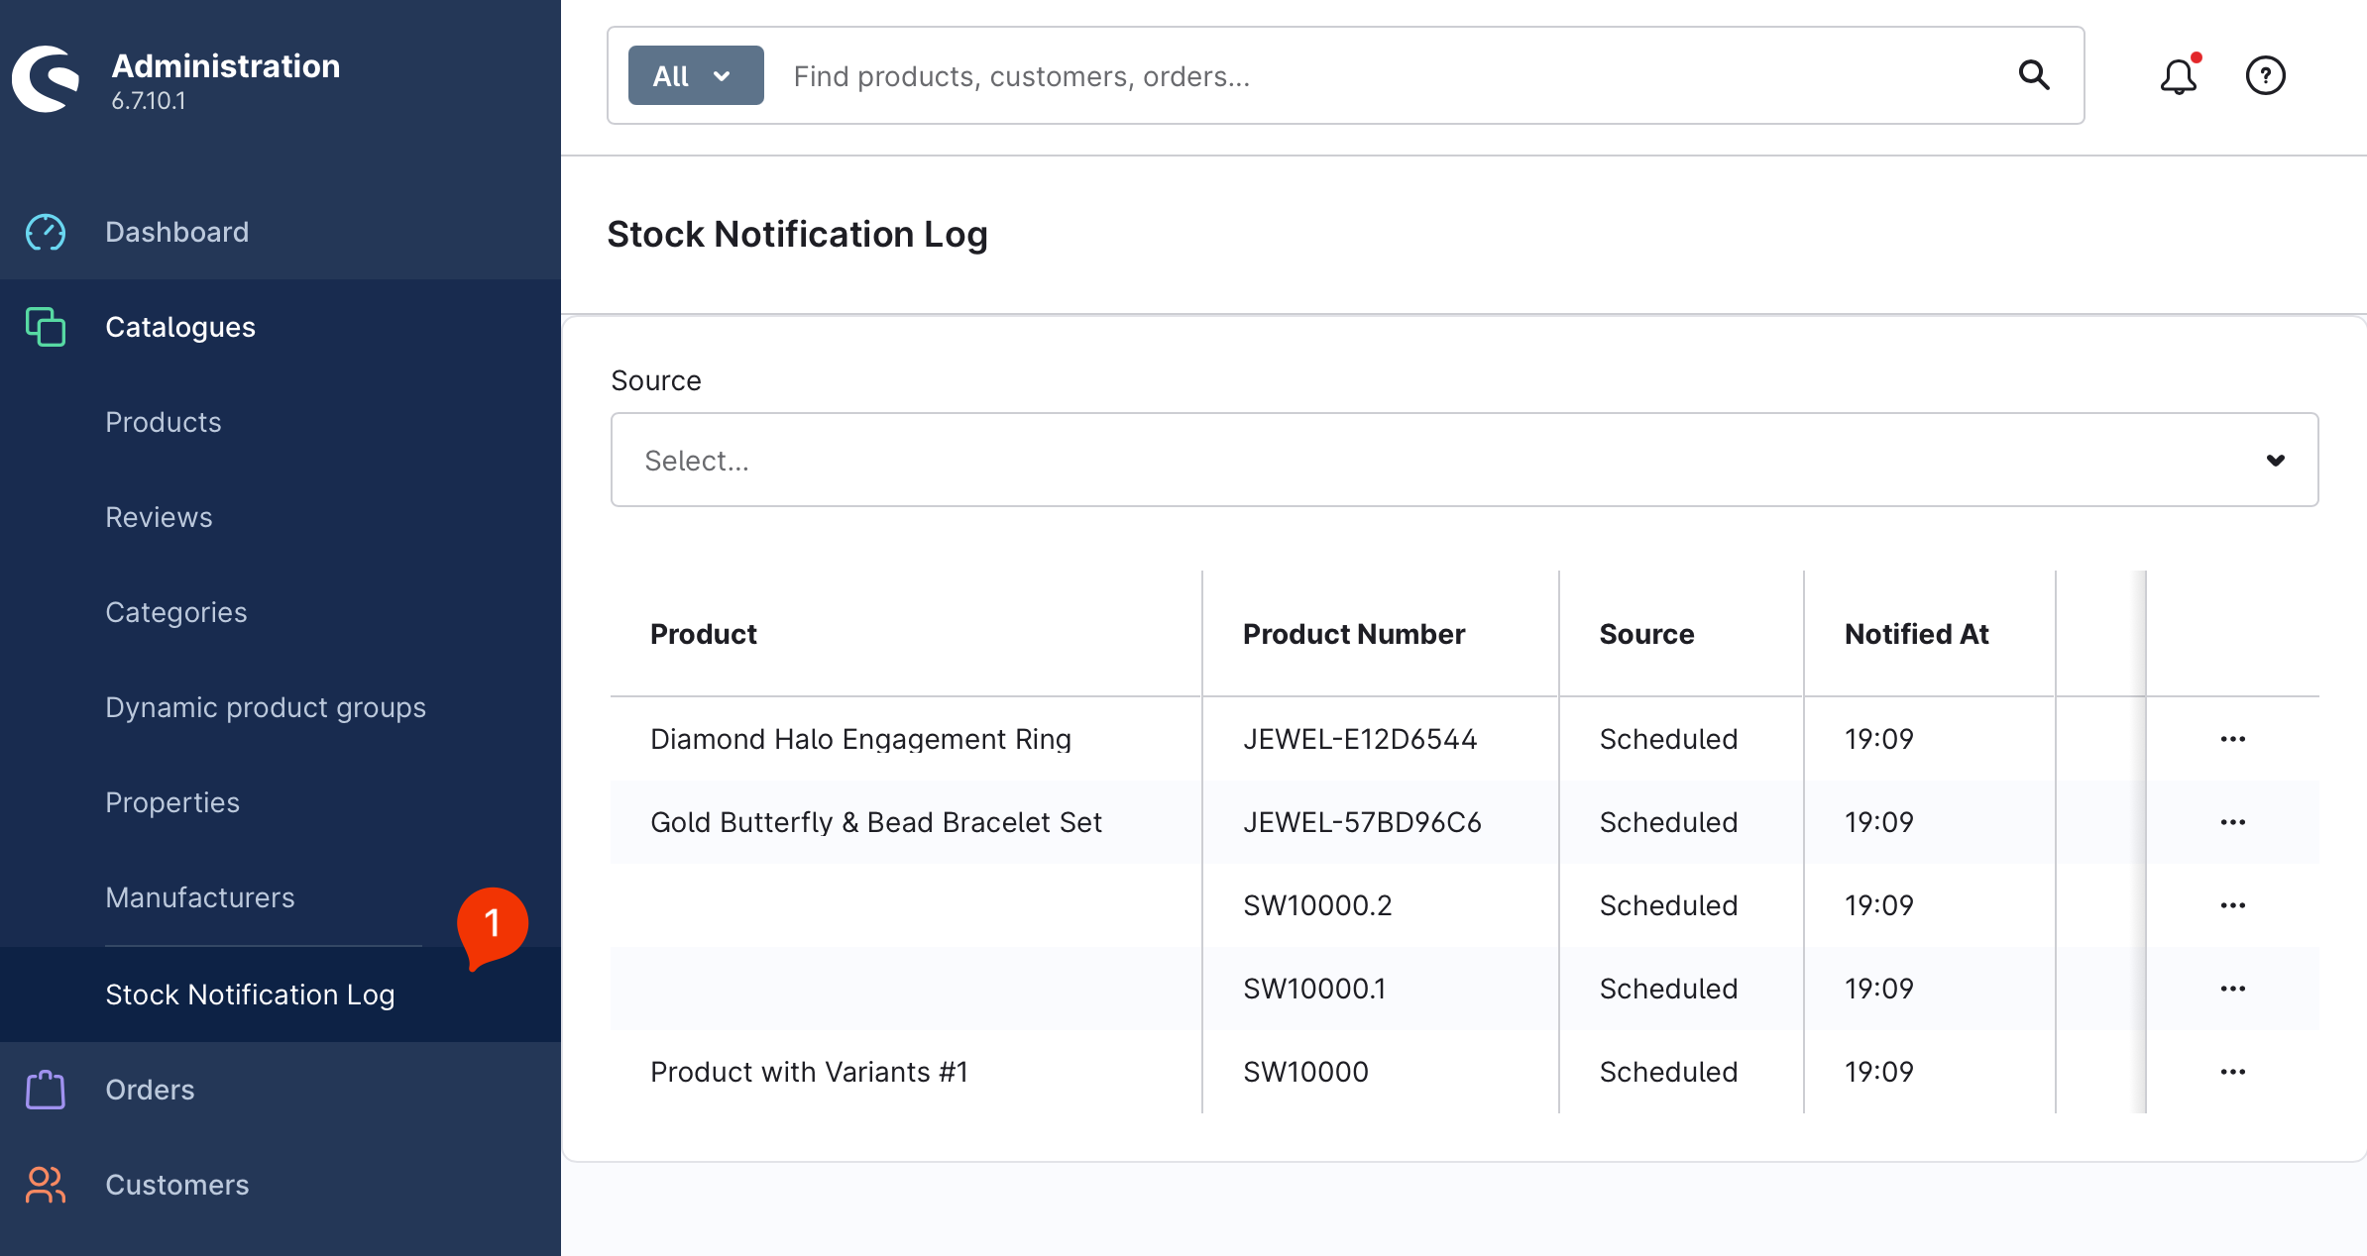Open actions menu for Product with Variants #1
2367x1256 pixels.
2233,1072
